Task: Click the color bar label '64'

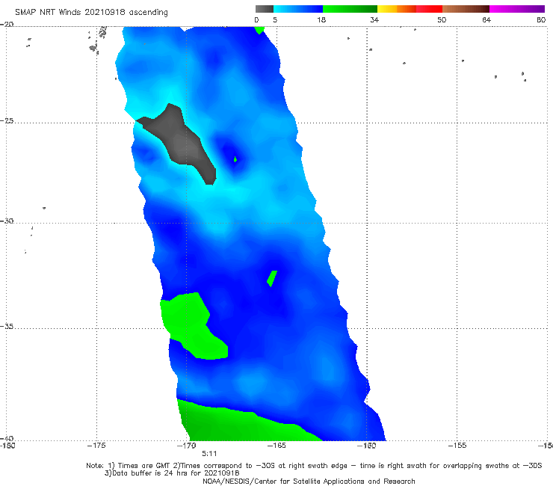Action: [x=486, y=19]
